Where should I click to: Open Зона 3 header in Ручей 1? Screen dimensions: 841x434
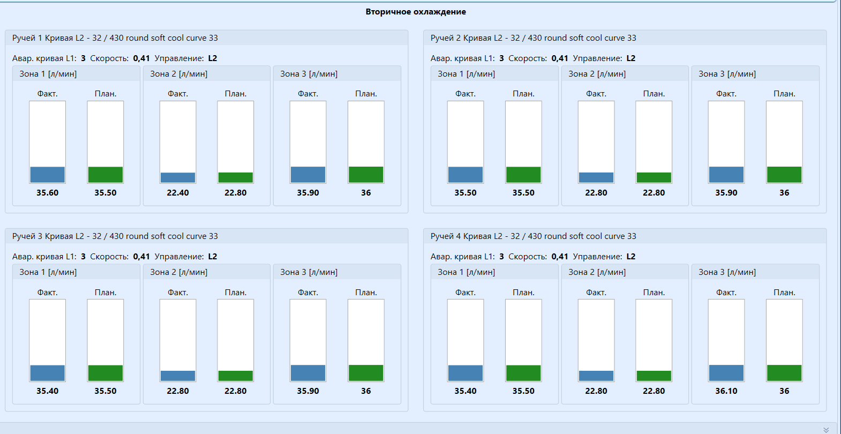[309, 74]
